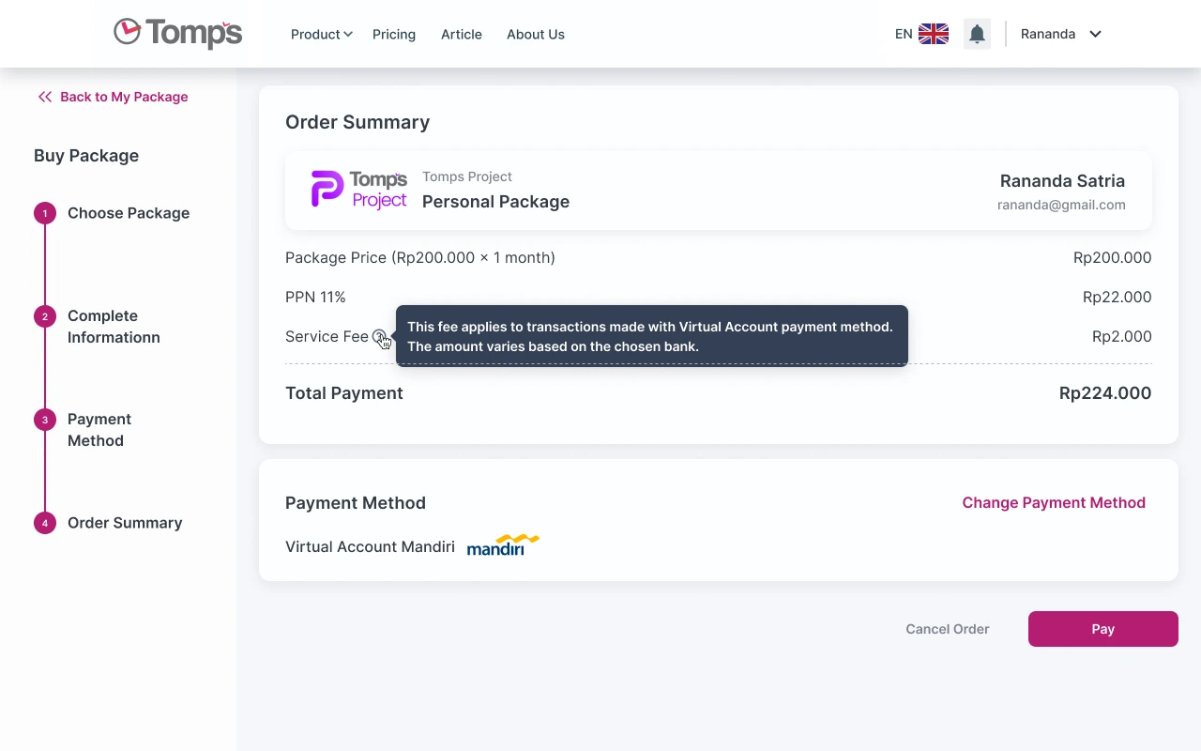The width and height of the screenshot is (1201, 751).
Task: Click the Mandiri bank logo
Action: coord(503,545)
